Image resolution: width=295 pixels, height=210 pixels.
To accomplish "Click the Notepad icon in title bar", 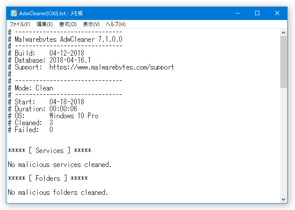I will coord(13,13).
